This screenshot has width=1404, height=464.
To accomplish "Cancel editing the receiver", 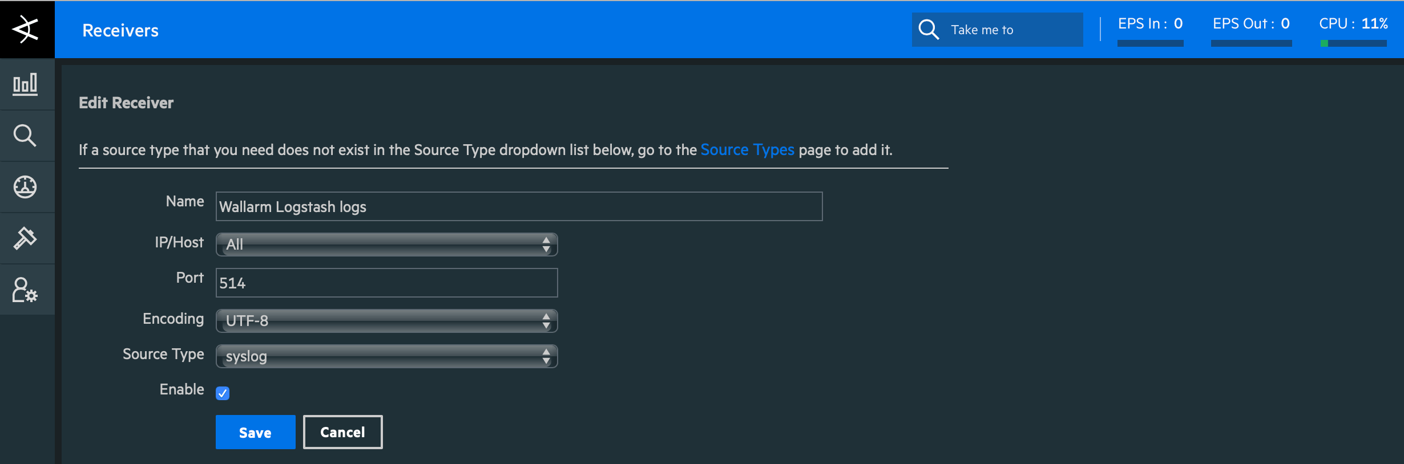I will point(342,432).
